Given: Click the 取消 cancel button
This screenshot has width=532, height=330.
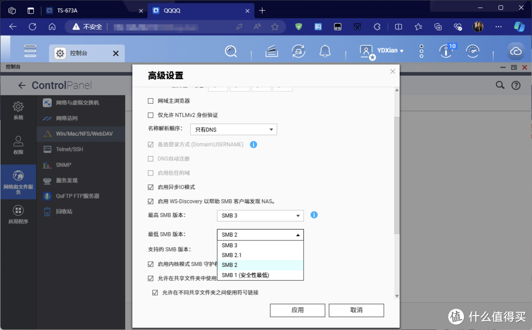Looking at the screenshot, I should point(356,310).
